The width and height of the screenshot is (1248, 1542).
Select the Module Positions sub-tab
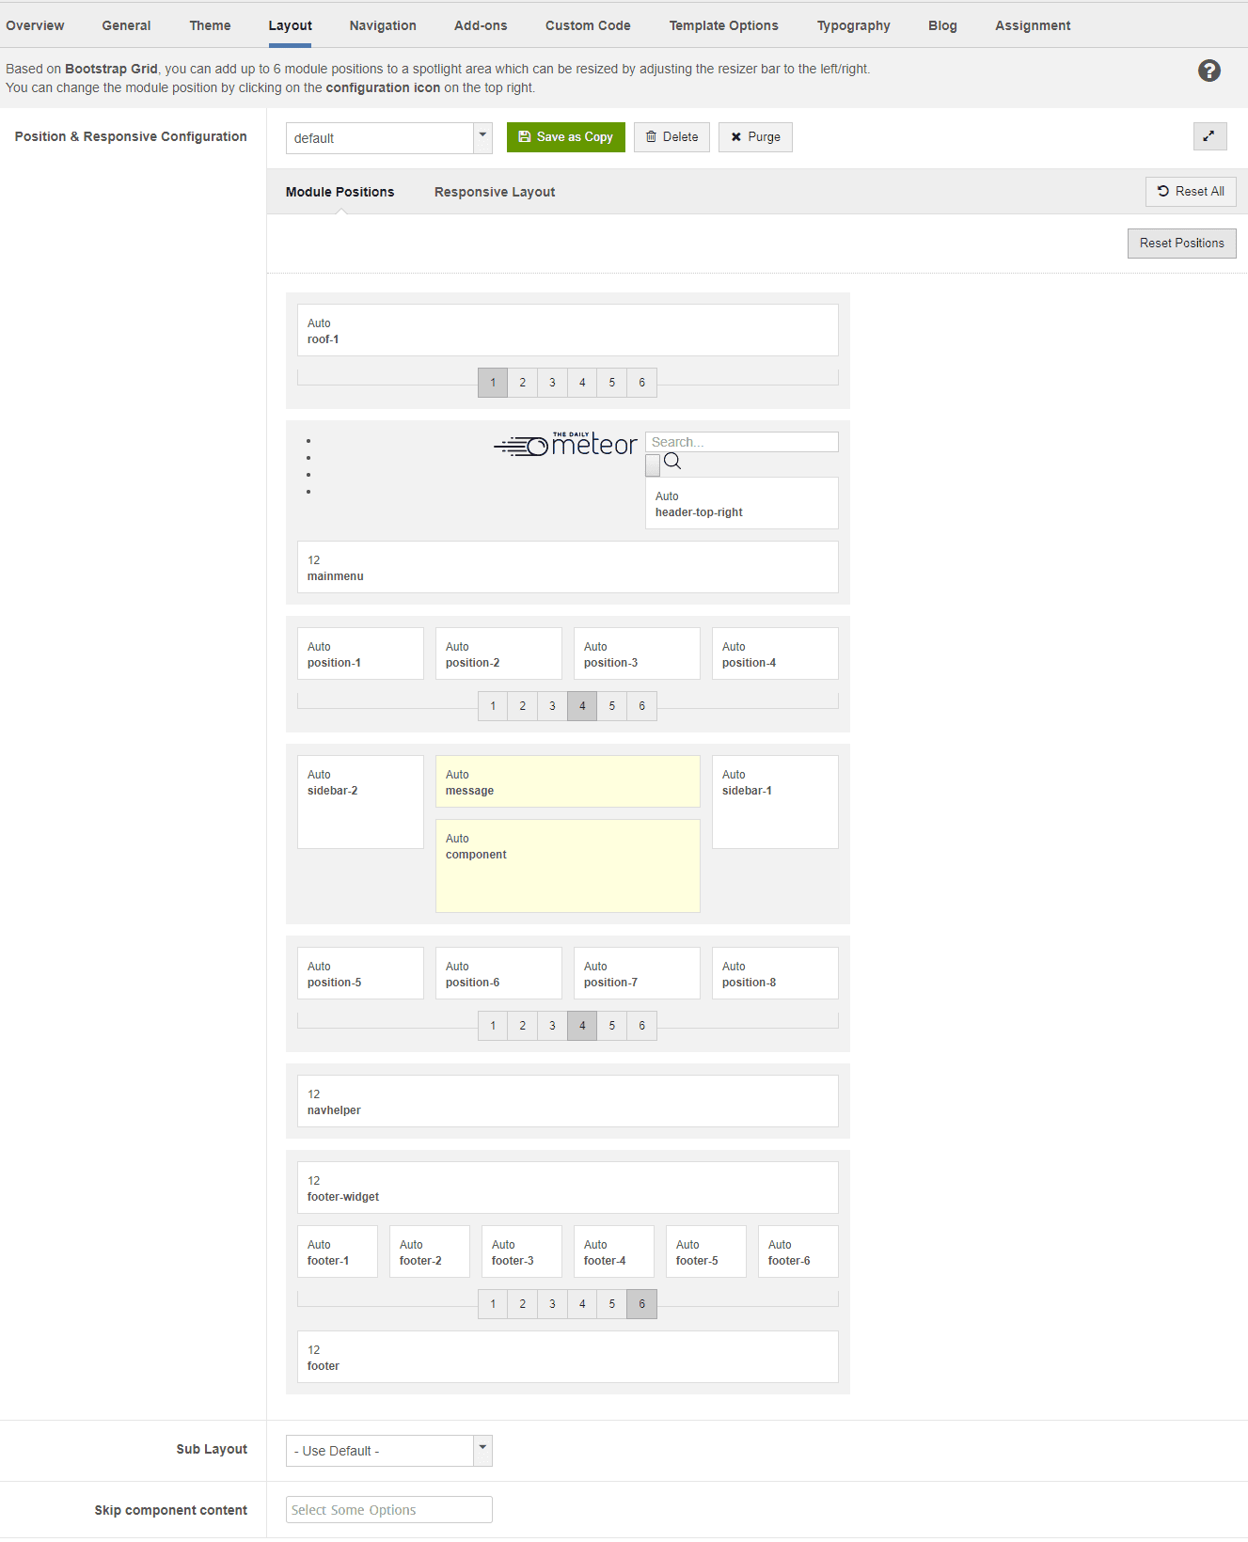click(x=340, y=192)
